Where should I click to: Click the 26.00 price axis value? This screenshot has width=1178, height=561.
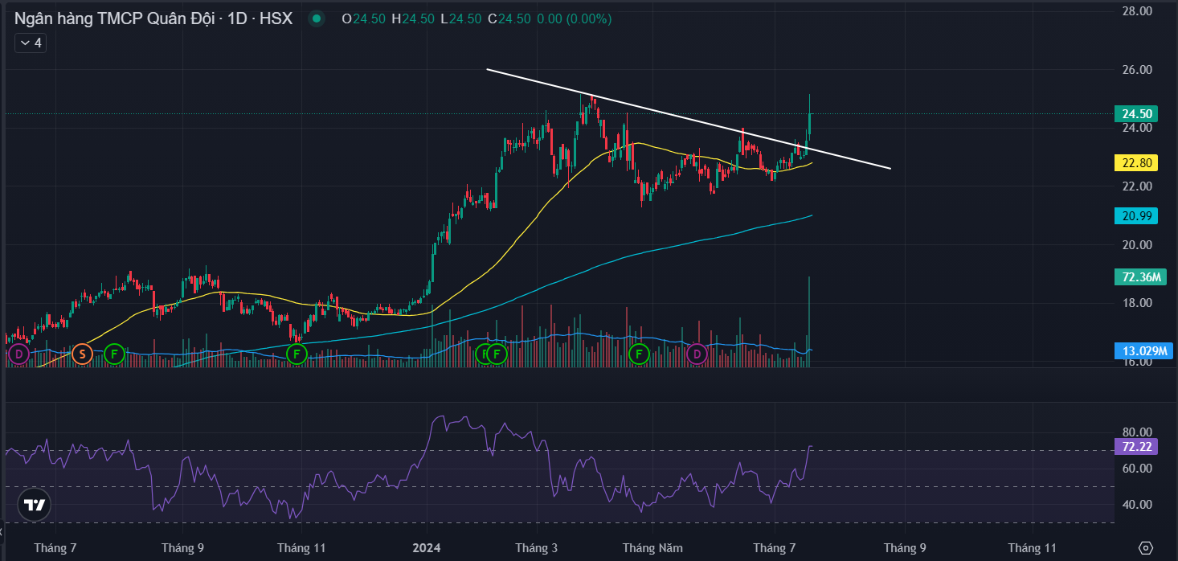coord(1138,70)
